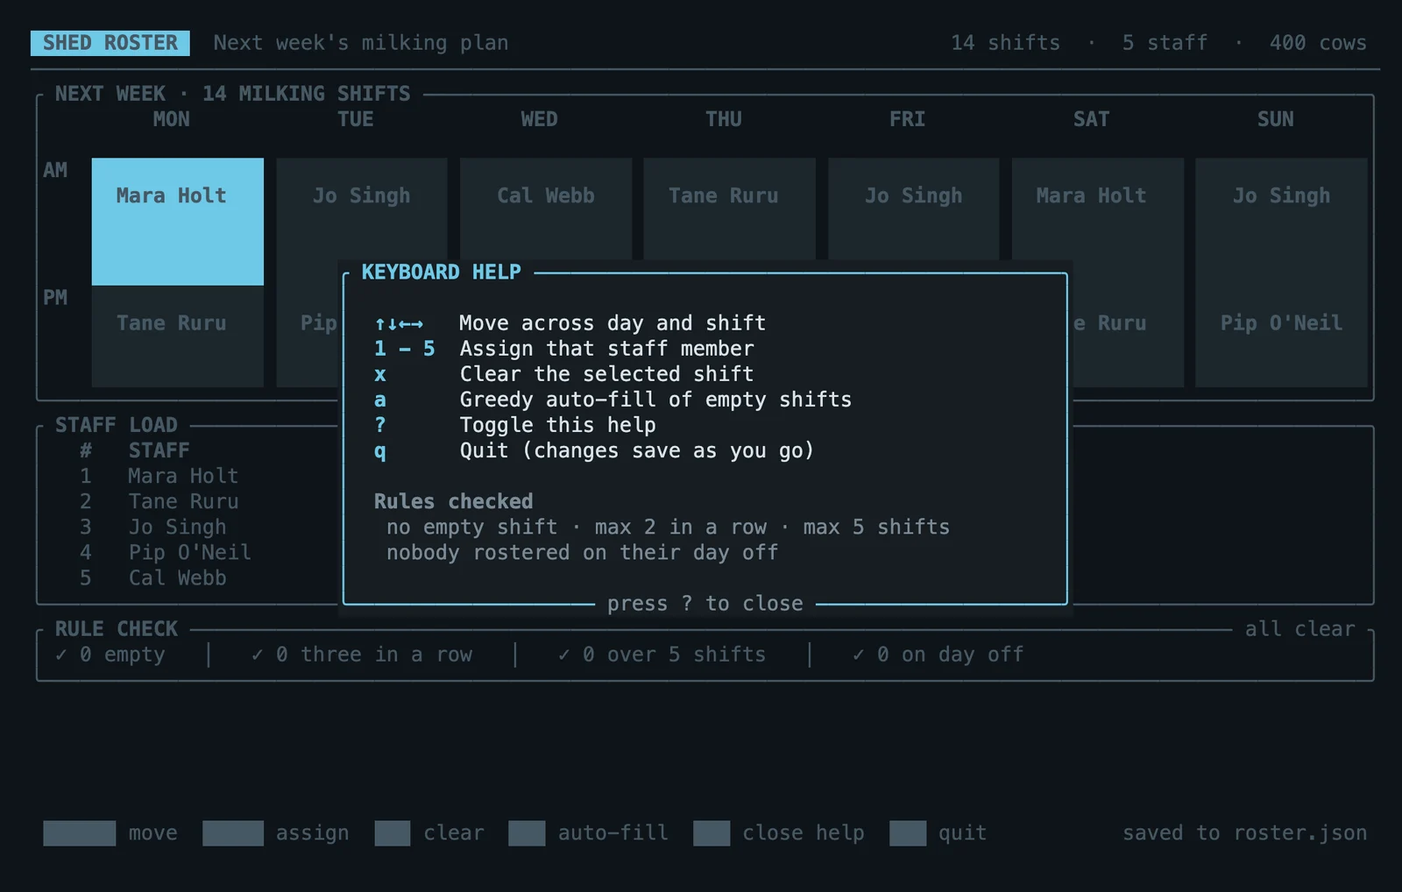Click the 'move' hint in the footer bar

pyautogui.click(x=110, y=833)
